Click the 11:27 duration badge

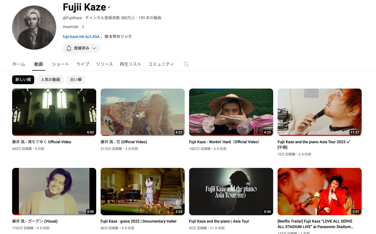click(355, 132)
